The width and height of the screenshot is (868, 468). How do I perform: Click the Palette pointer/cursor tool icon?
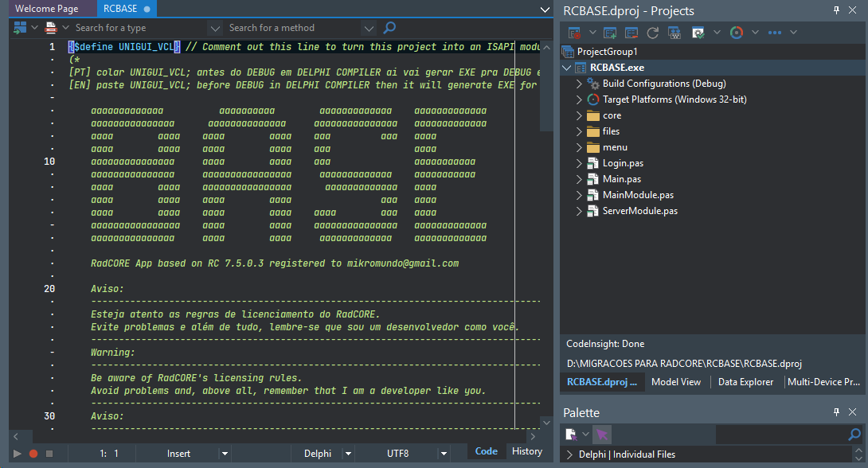[602, 434]
